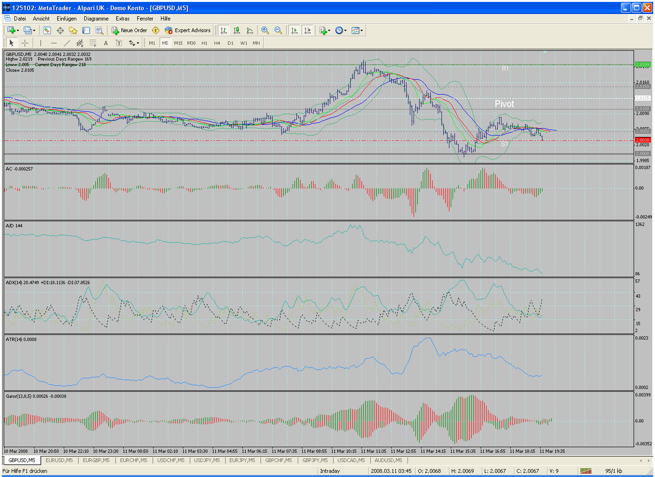
Task: Click the red 2.0030 price level marker
Action: (642, 140)
